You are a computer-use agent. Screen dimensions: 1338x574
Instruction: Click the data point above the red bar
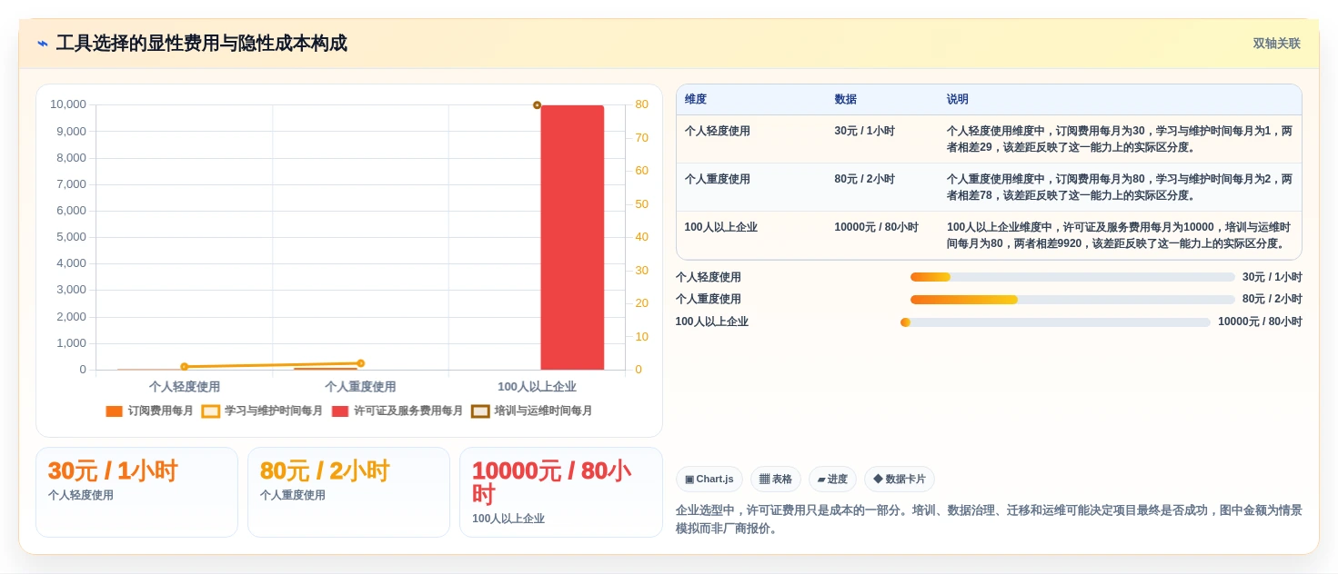(537, 105)
